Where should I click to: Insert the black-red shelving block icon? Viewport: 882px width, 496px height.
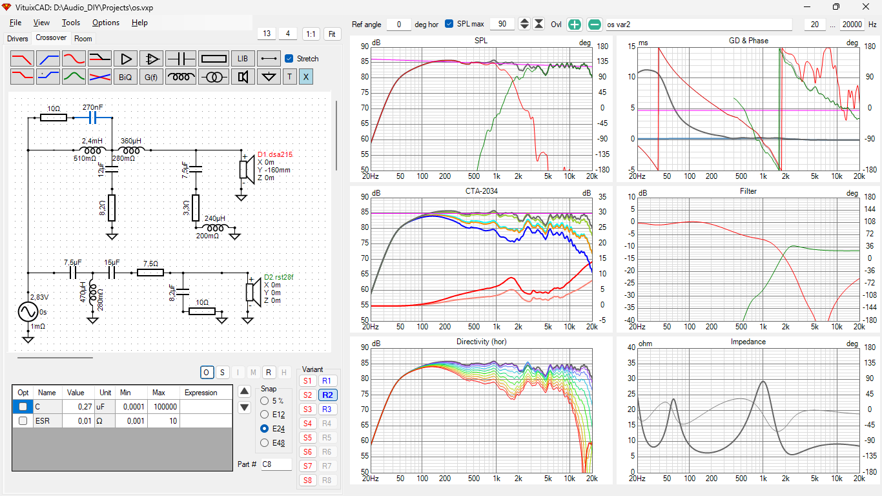[99, 59]
